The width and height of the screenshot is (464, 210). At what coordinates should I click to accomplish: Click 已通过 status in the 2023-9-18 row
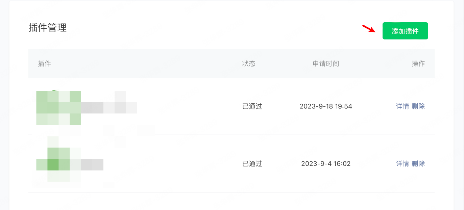tap(252, 106)
